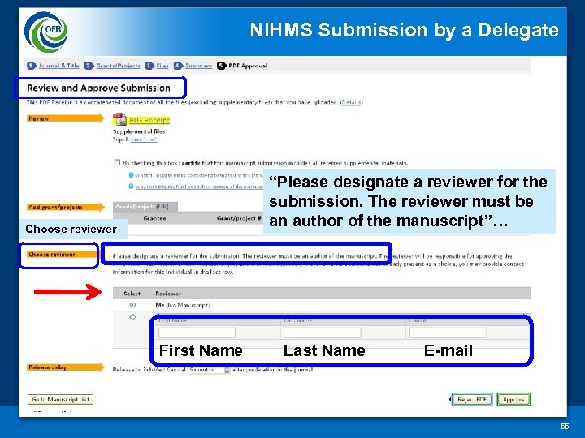The width and height of the screenshot is (585, 438).
Task: Click the 'Add grant/projects' section label
Action: coord(65,207)
